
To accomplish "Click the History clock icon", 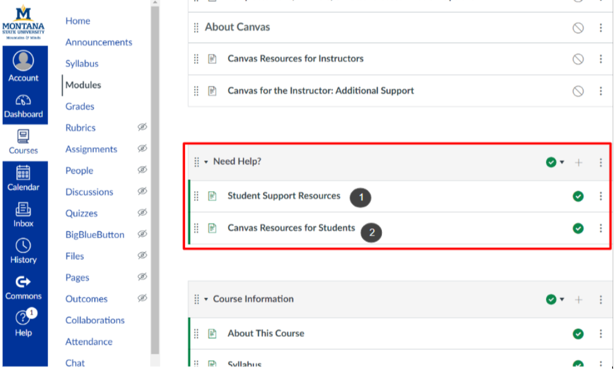I will (24, 246).
